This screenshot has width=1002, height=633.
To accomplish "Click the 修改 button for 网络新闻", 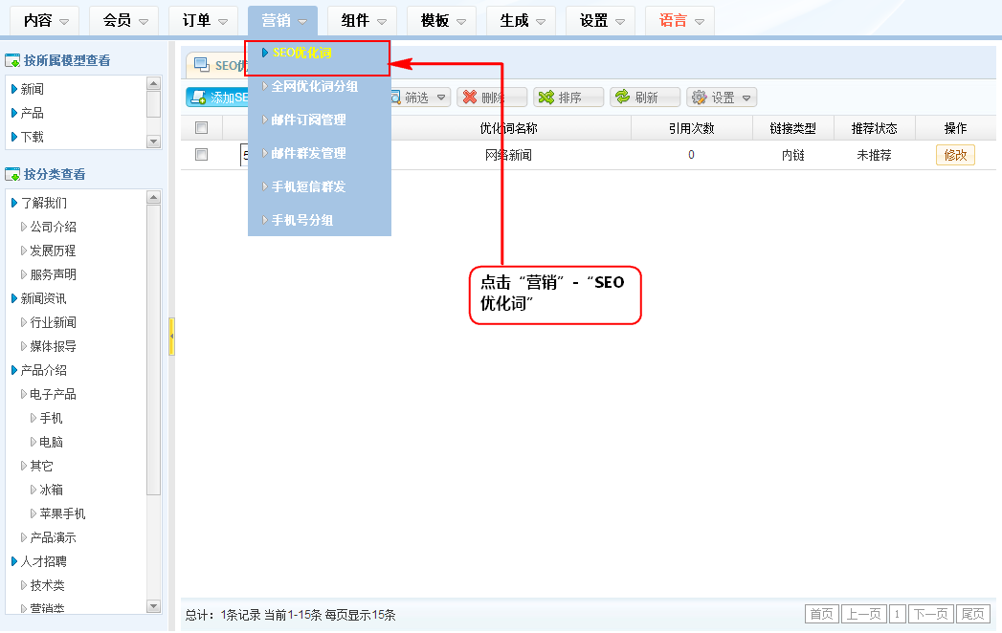I will click(x=955, y=155).
